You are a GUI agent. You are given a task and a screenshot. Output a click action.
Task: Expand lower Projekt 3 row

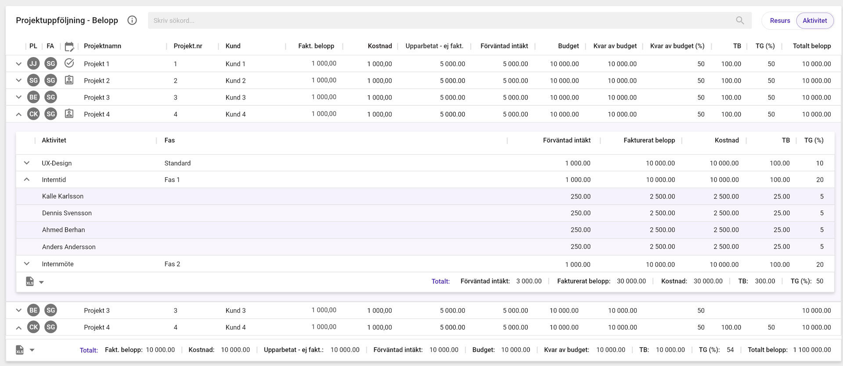click(x=18, y=310)
